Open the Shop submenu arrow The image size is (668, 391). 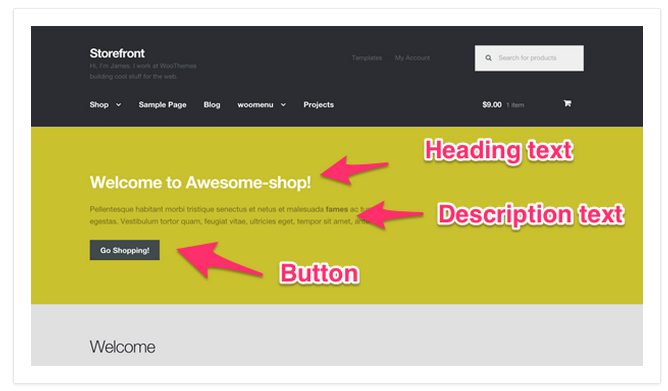(119, 105)
